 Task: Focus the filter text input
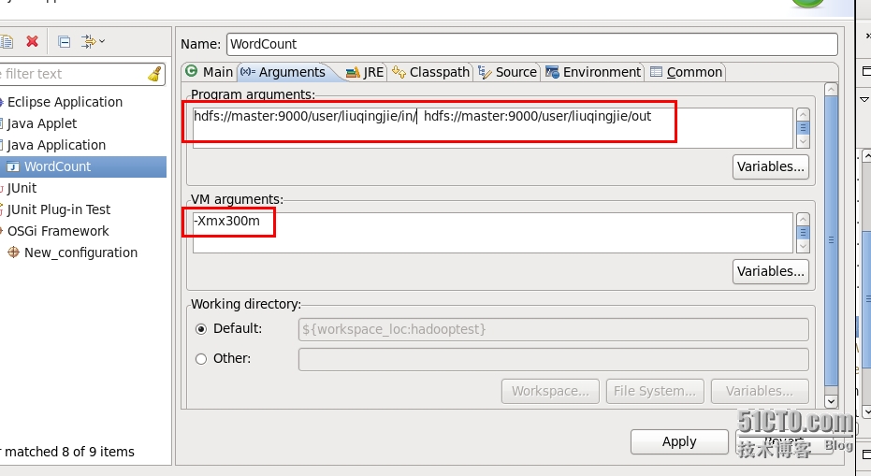pos(73,74)
